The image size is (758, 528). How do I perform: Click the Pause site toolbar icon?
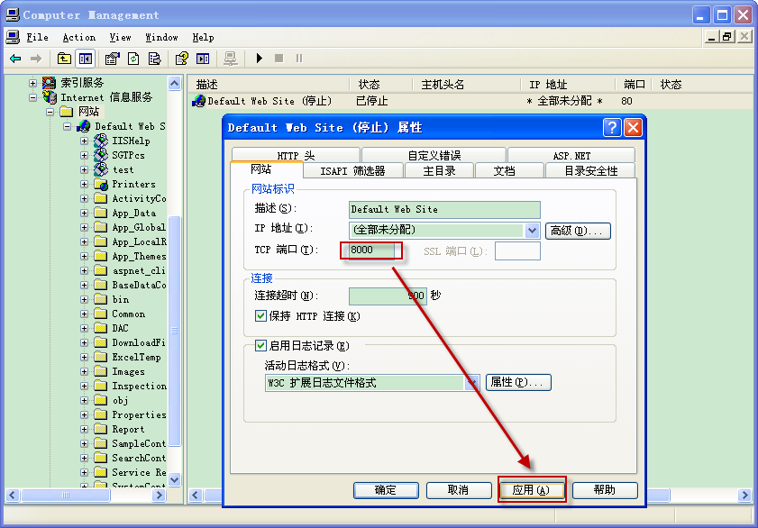click(299, 59)
